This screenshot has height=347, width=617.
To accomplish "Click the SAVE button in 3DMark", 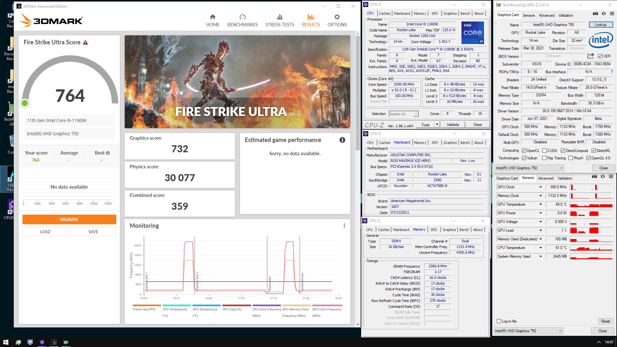I will [x=93, y=232].
